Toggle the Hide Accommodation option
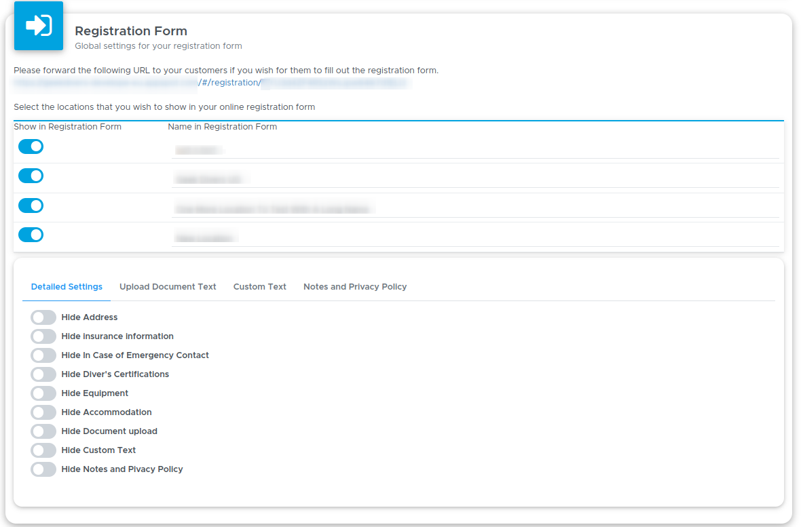 [x=43, y=412]
